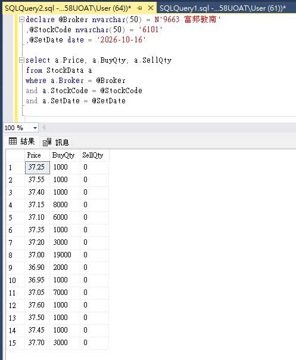Click the BuyQty cell 7000
296x360 pixels.
65,293
